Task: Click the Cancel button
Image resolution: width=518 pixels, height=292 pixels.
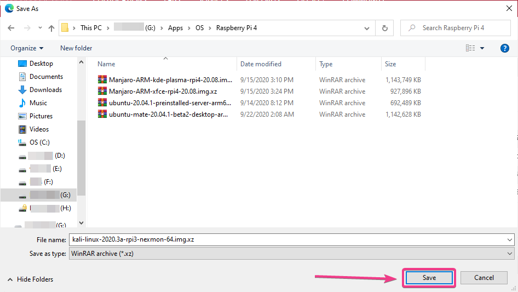Action: 484,278
